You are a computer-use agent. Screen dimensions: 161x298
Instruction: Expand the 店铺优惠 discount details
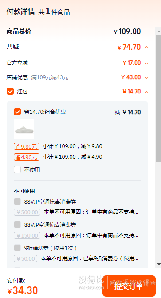tap(146, 77)
